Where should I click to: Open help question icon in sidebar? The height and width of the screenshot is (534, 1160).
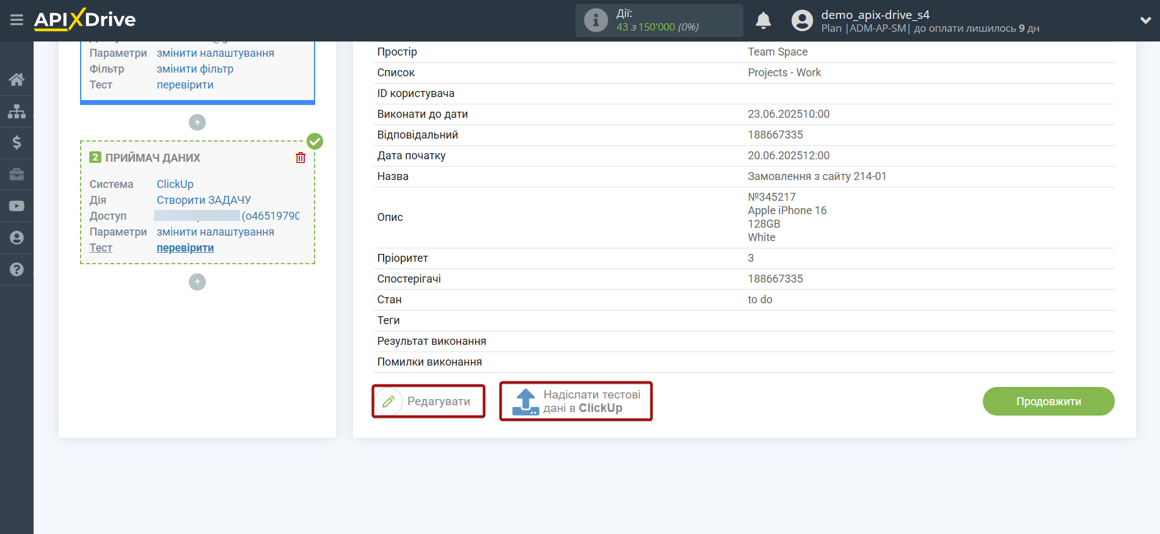tap(16, 269)
